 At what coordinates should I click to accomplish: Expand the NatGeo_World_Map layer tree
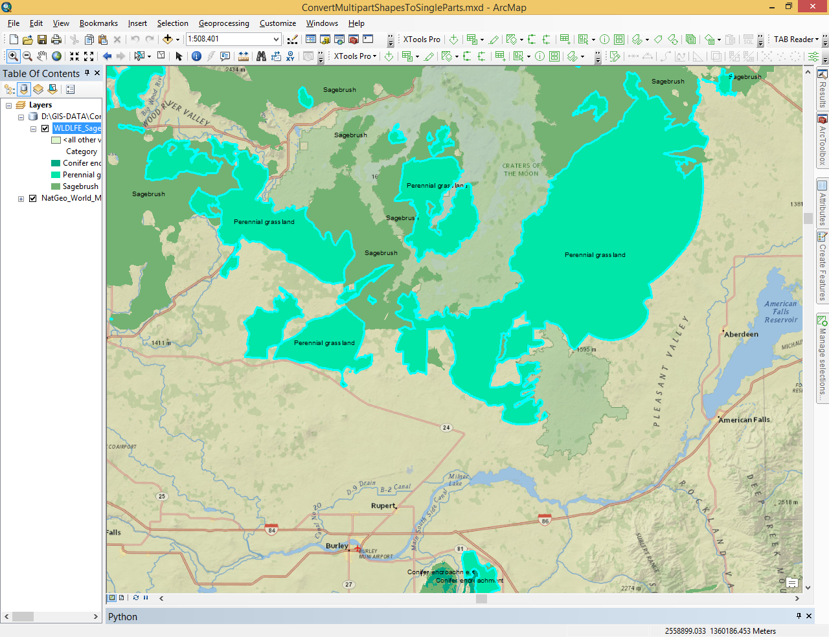coord(21,199)
